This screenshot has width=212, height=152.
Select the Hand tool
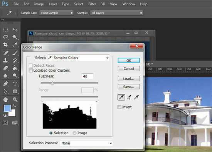(x=5, y=99)
